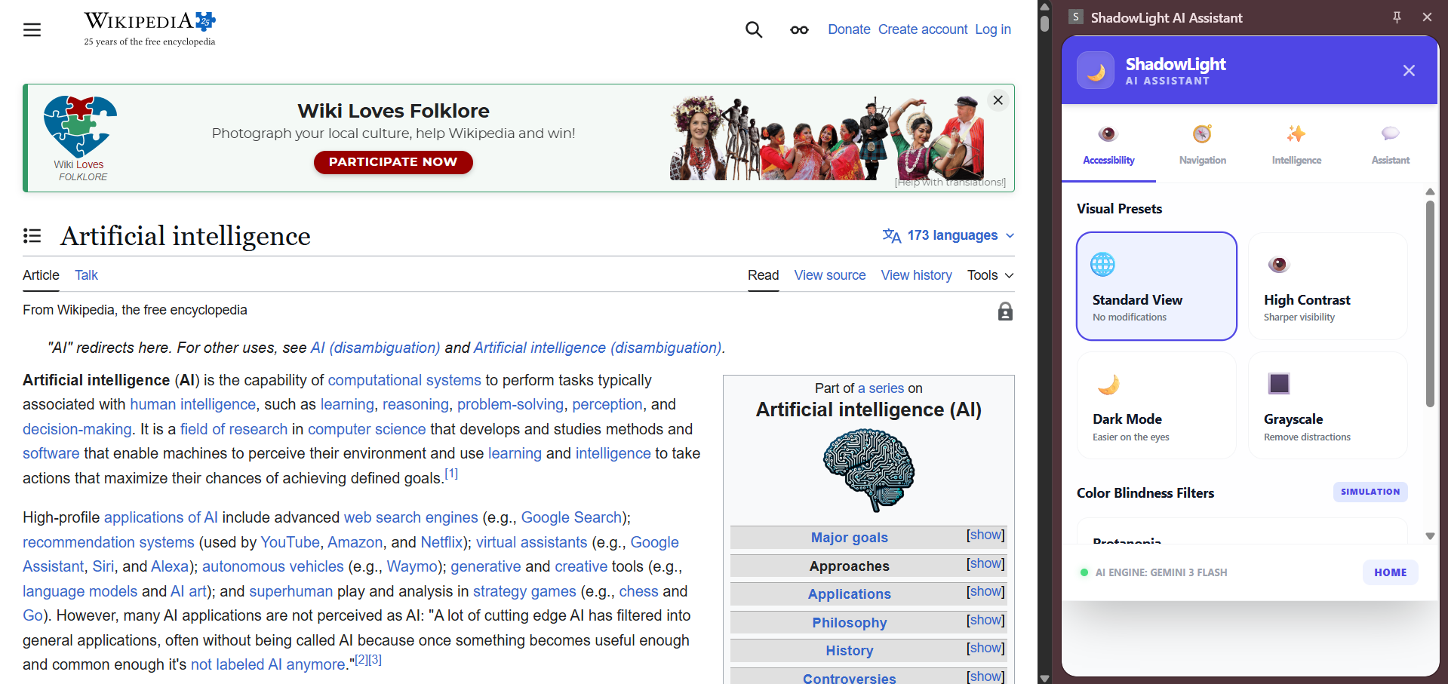Go to the Assistant tab
The image size is (1448, 684).
(1390, 145)
